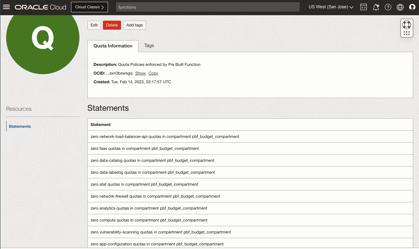The width and height of the screenshot is (419, 249).
Task: Click the green Q quota avatar
Action: point(42,38)
